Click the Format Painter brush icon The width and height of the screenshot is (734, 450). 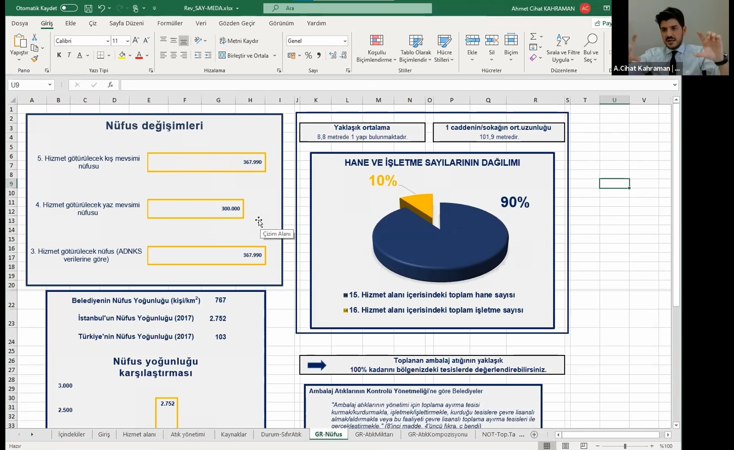click(x=35, y=59)
